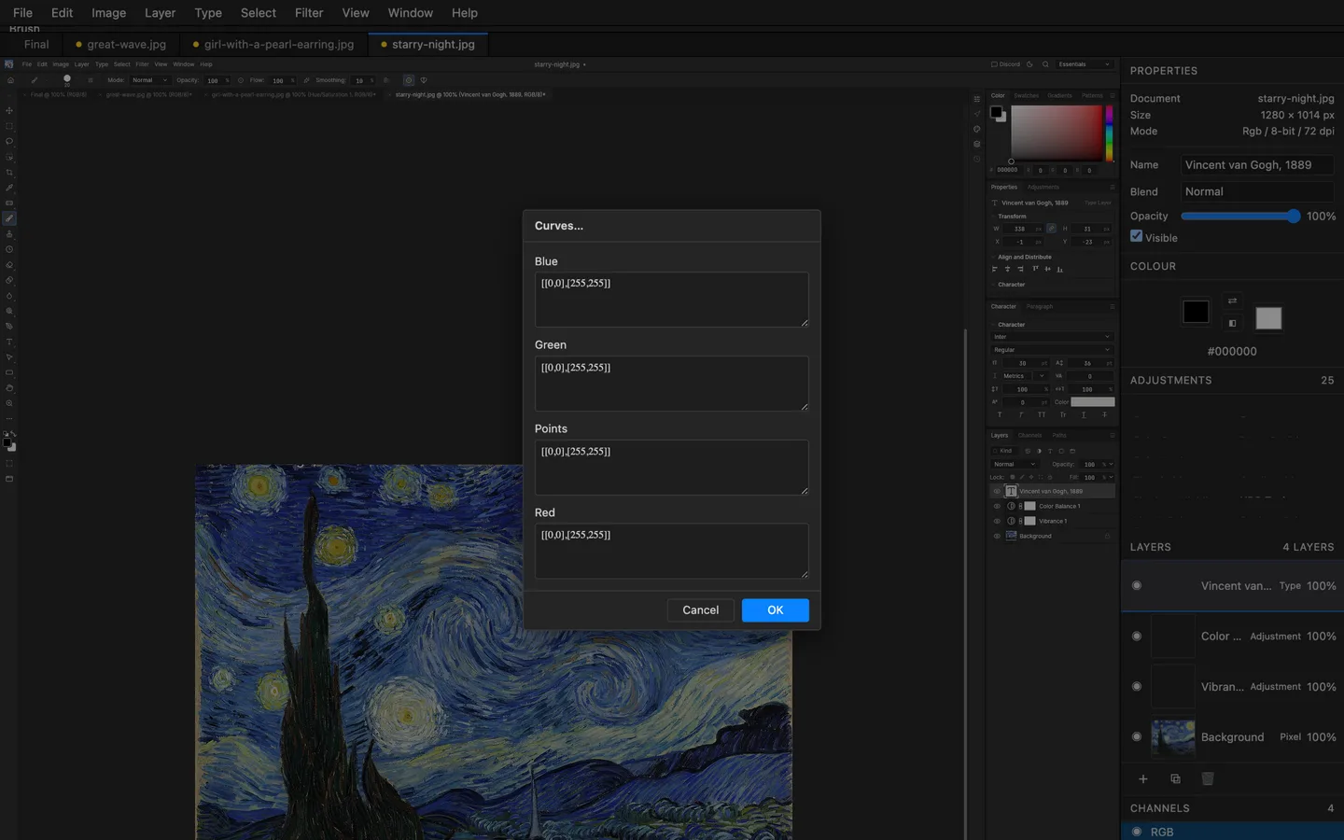Switch to the Final document tab
The height and width of the screenshot is (840, 1344).
coord(36,44)
